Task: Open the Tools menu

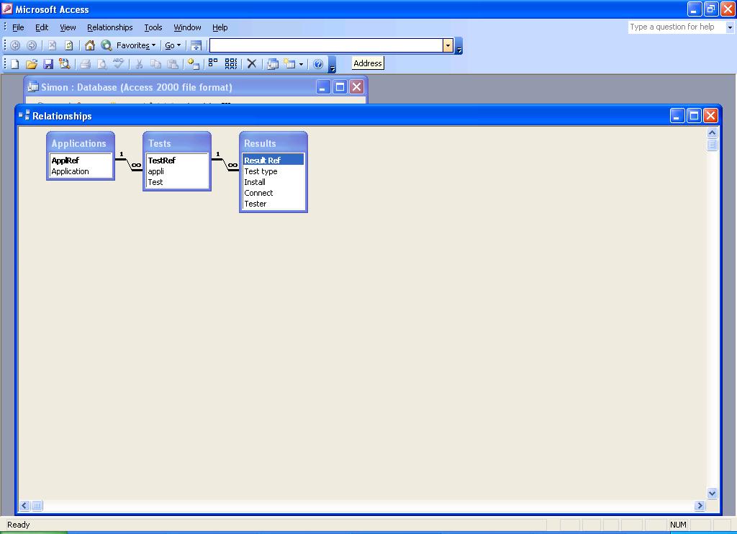Action: [x=153, y=28]
